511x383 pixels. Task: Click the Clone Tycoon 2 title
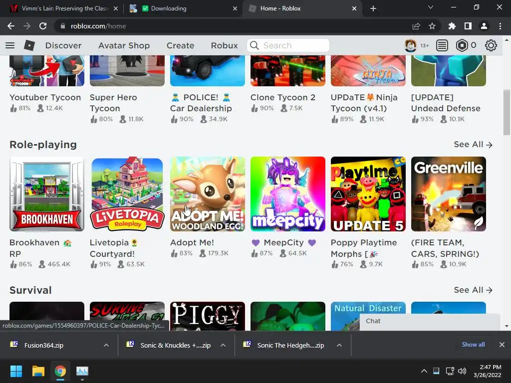pos(283,97)
